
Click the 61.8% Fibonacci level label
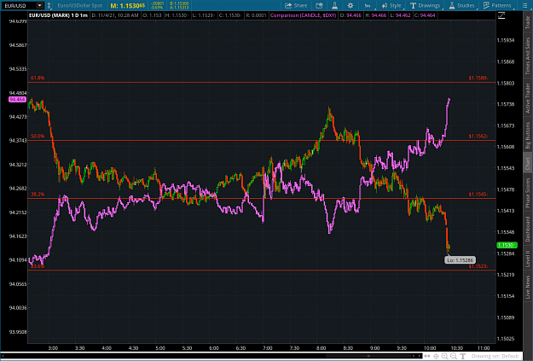(38, 78)
